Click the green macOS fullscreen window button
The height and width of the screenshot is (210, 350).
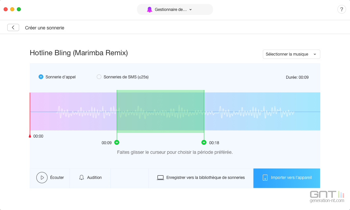19,9
